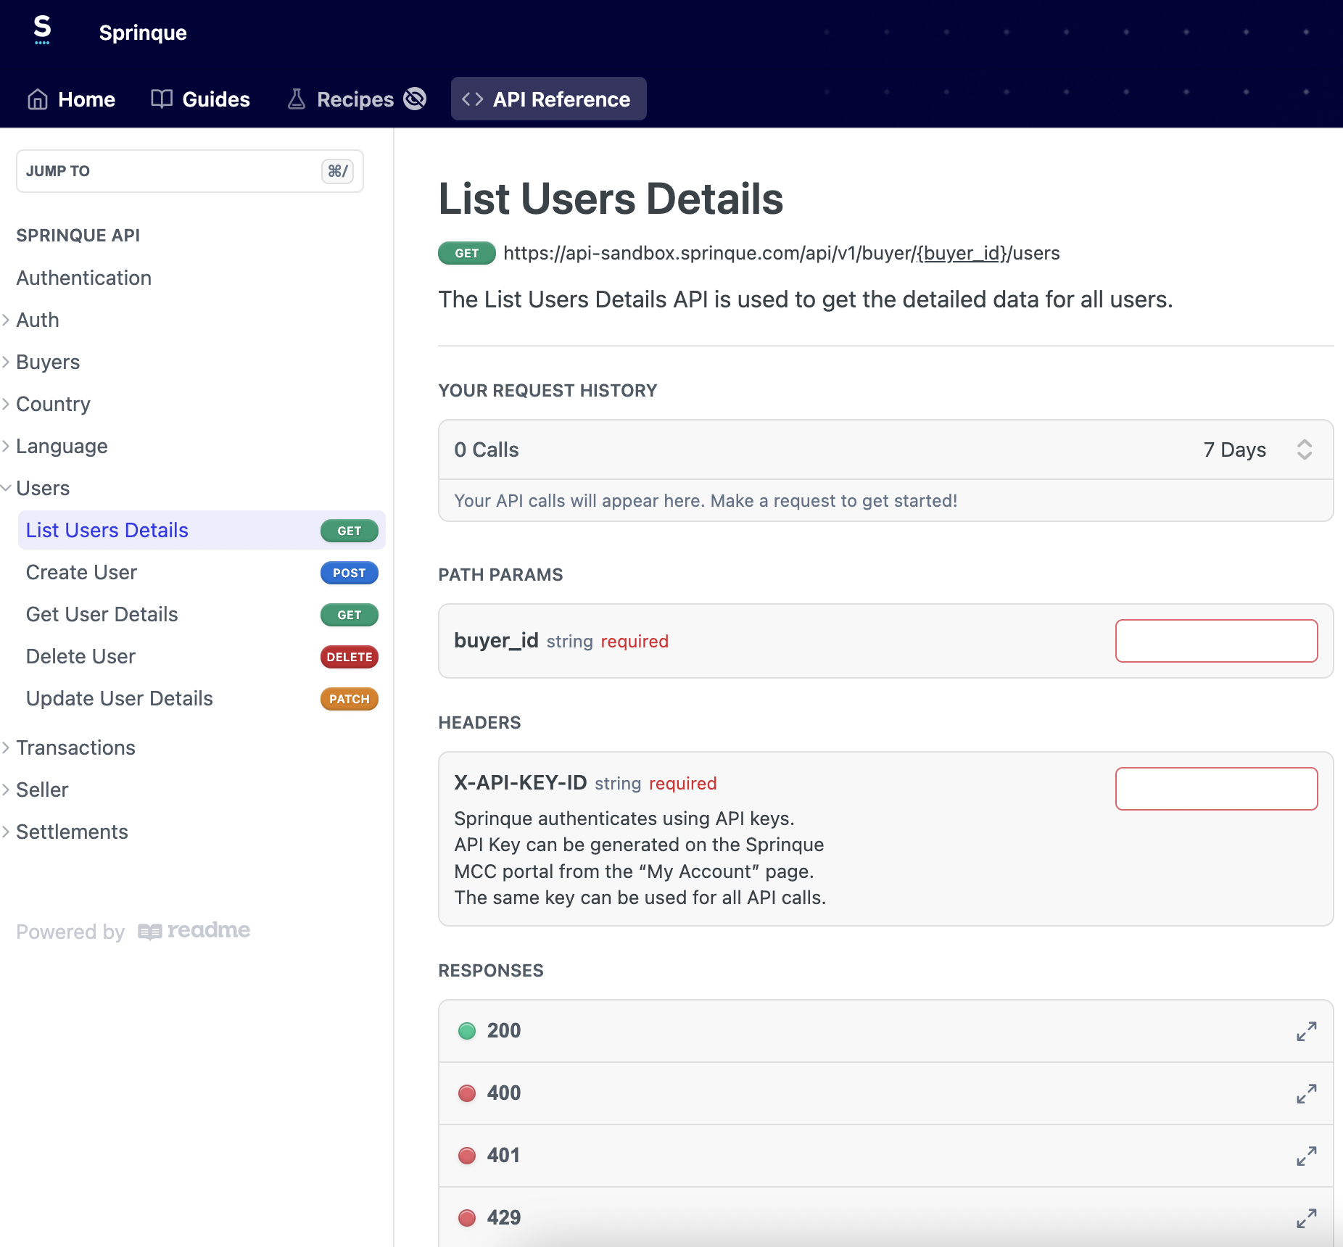Click the Jump To search box

[190, 171]
